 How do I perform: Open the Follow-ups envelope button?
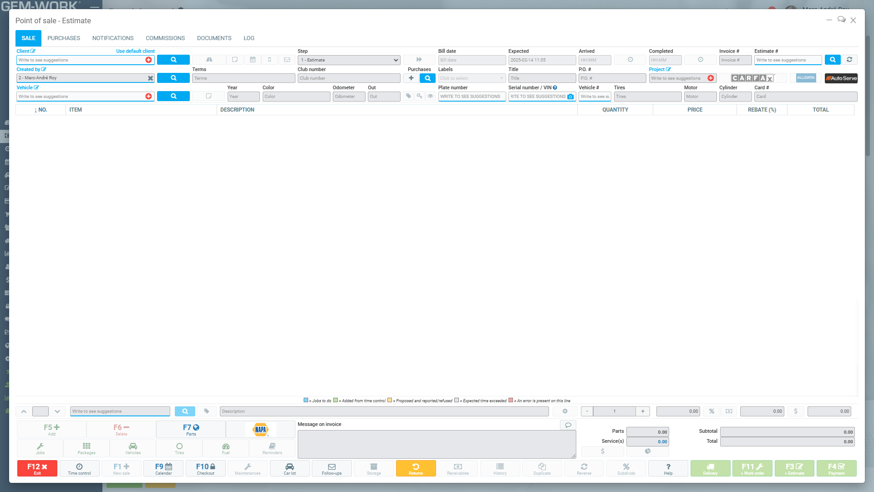(331, 468)
